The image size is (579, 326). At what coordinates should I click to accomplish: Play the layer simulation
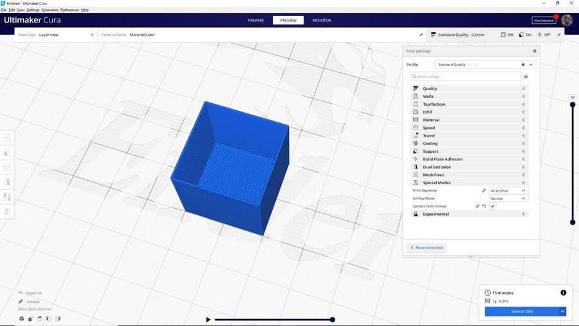click(208, 320)
